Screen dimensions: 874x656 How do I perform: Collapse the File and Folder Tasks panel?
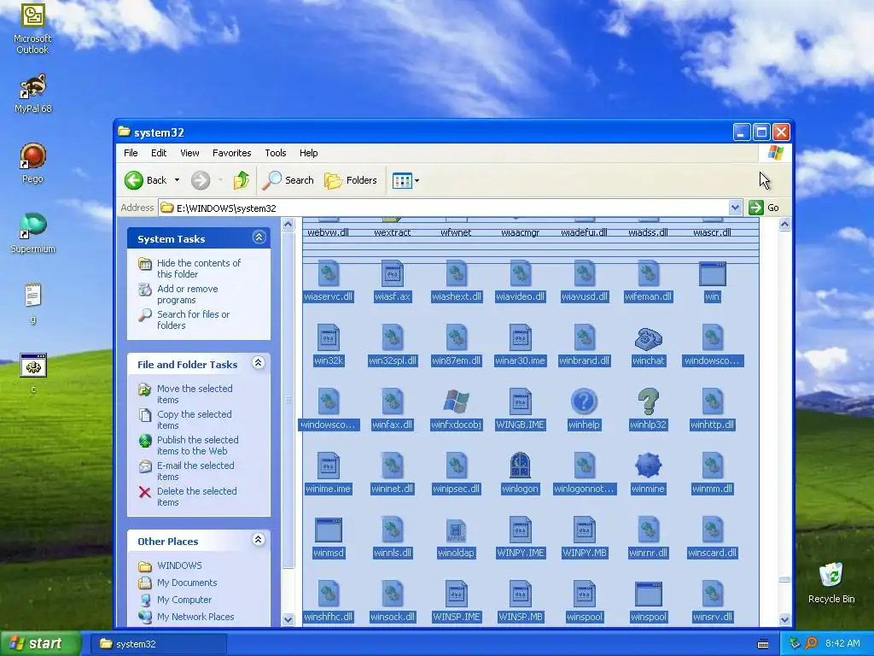(x=258, y=363)
